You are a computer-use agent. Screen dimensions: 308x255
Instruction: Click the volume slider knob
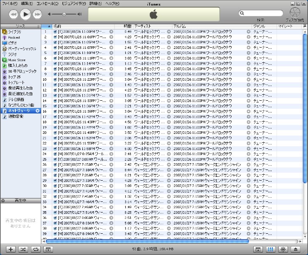click(x=64, y=14)
